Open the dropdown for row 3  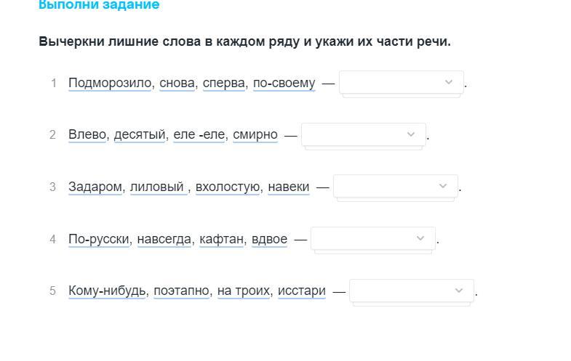395,187
